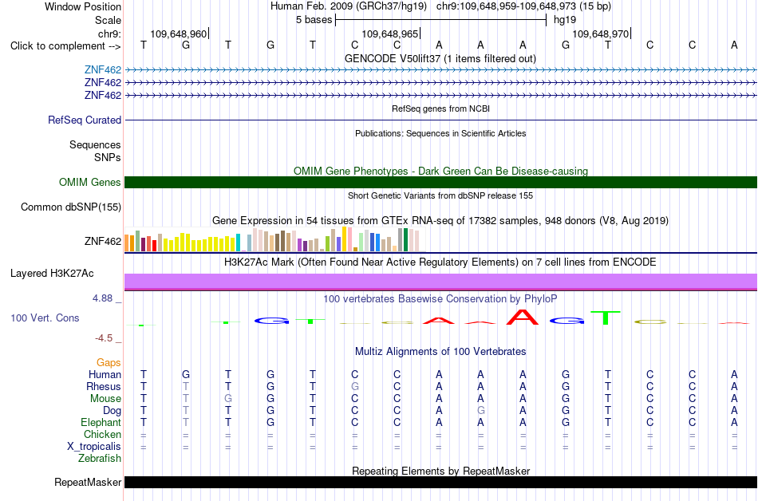Click the greyed G in Mouse row

[228, 399]
